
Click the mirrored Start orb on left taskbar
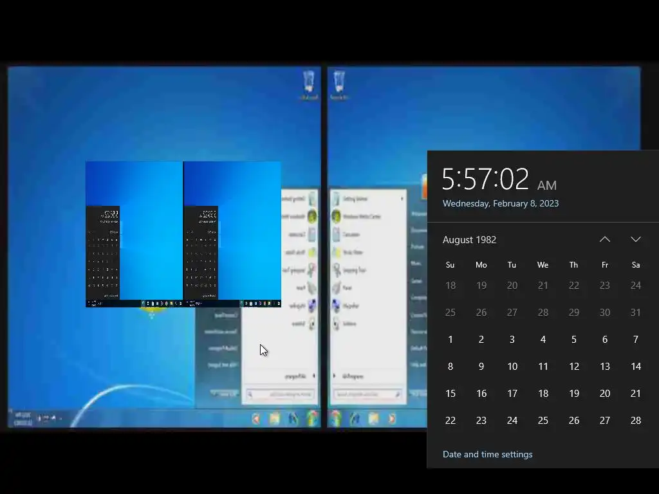click(312, 418)
